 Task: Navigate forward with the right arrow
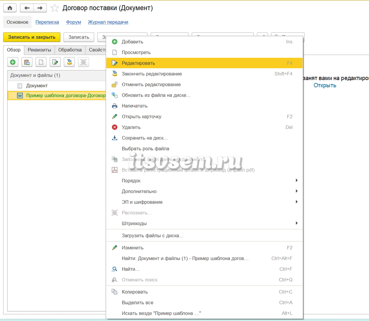point(40,8)
